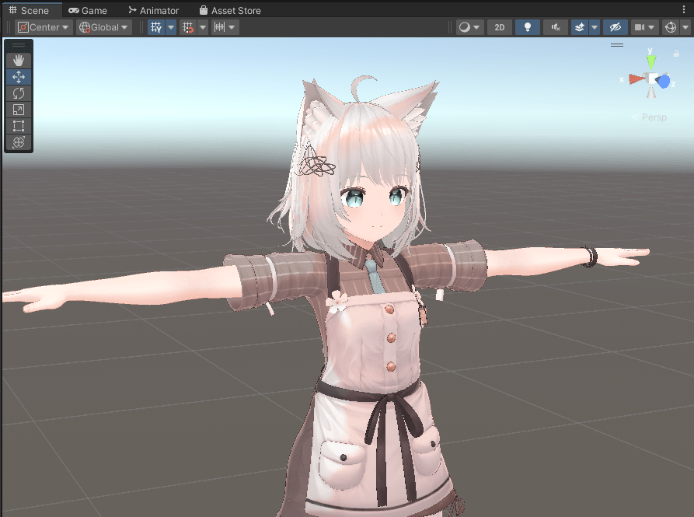Select the Transform combined tool
This screenshot has width=694, height=517.
tap(18, 141)
